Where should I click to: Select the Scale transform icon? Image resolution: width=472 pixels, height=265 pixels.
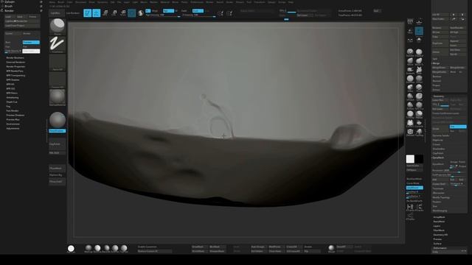pyautogui.click(x=114, y=13)
